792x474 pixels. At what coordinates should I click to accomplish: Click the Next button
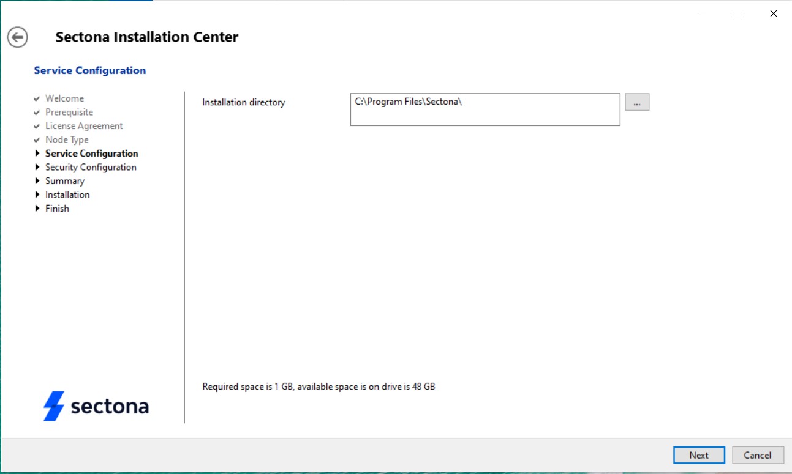coord(699,455)
